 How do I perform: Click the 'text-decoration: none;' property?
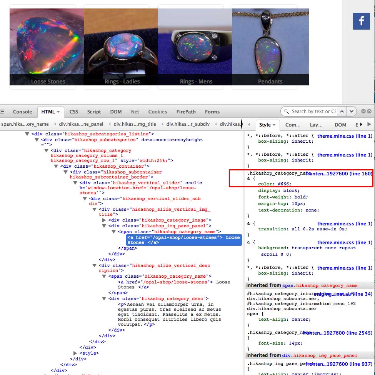(288, 210)
